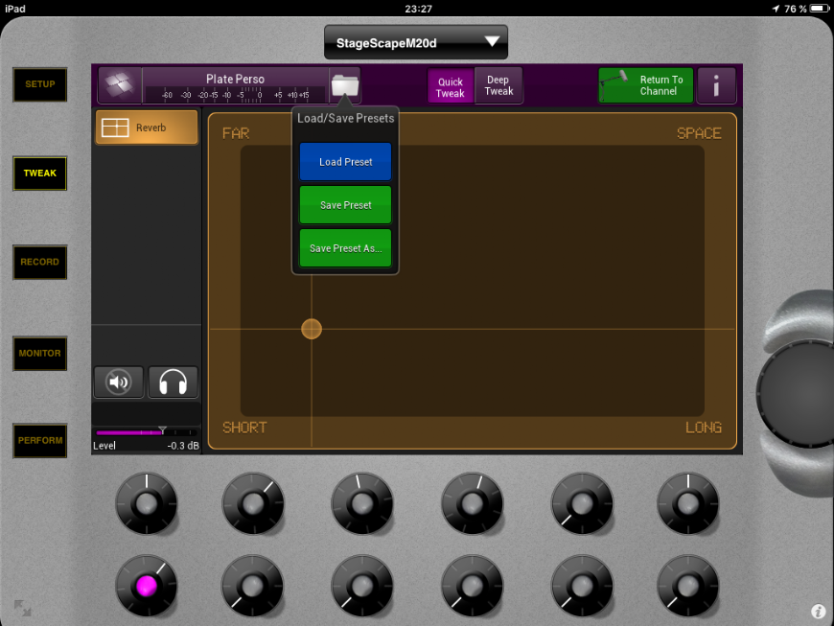Click the info 'i' button in purple toolbar
This screenshot has width=834, height=626.
716,85
